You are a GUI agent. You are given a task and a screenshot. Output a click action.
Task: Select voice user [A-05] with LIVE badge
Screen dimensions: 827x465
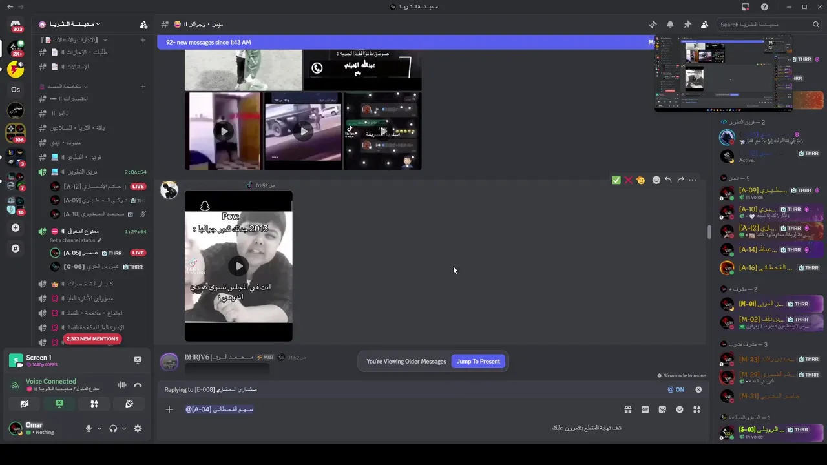[97, 253]
